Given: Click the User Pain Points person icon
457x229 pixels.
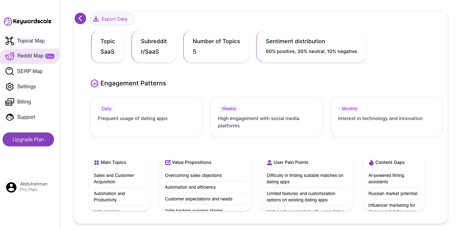Looking at the screenshot, I should 269,163.
